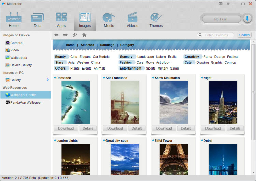Go back with the left arrow
The image size is (256, 181).
coord(56,35)
